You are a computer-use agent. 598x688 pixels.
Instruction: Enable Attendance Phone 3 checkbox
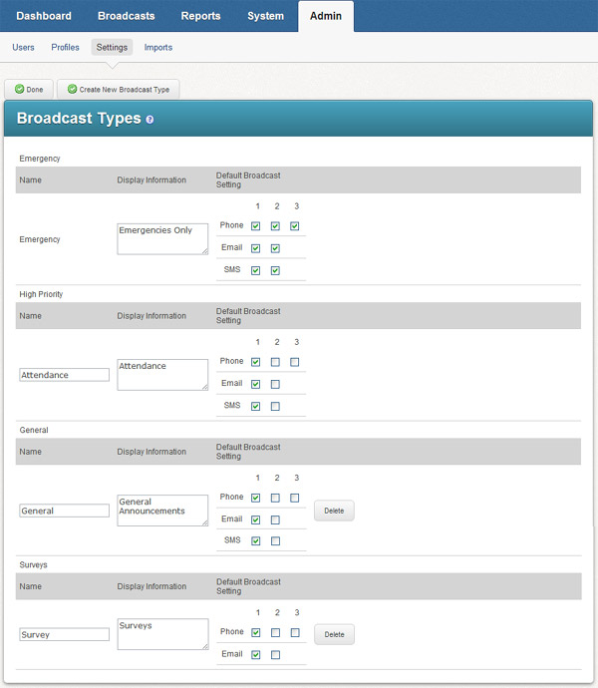[x=294, y=362]
